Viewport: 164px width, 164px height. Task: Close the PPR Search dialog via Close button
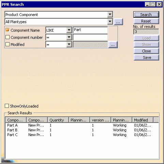pyautogui.click(x=146, y=51)
